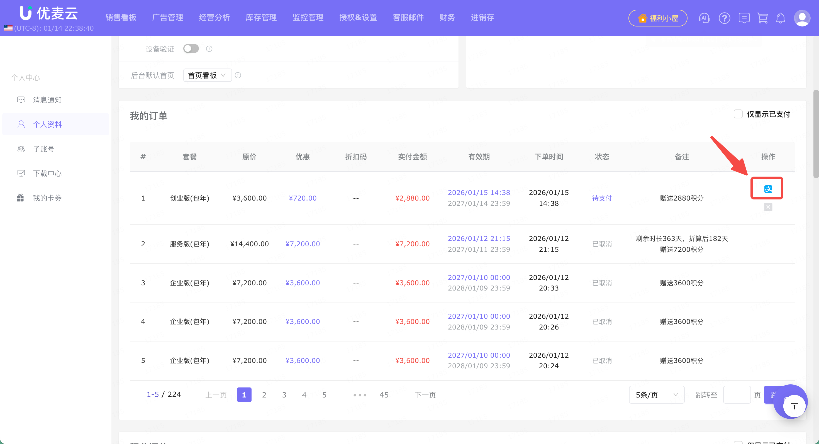Click info icon next to 设备验证

pos(209,49)
